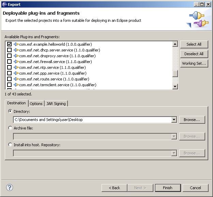The height and width of the screenshot is (197, 213).
Task: Click the plug-in list scroll up arrow
Action: [x=175, y=44]
